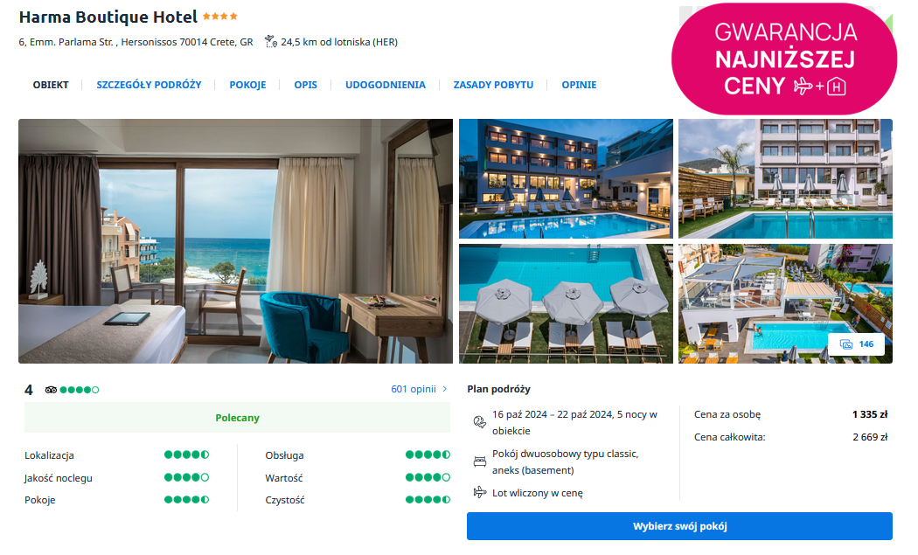Open the Szczegóły podróży tab
This screenshot has width=918, height=555.
[x=149, y=85]
